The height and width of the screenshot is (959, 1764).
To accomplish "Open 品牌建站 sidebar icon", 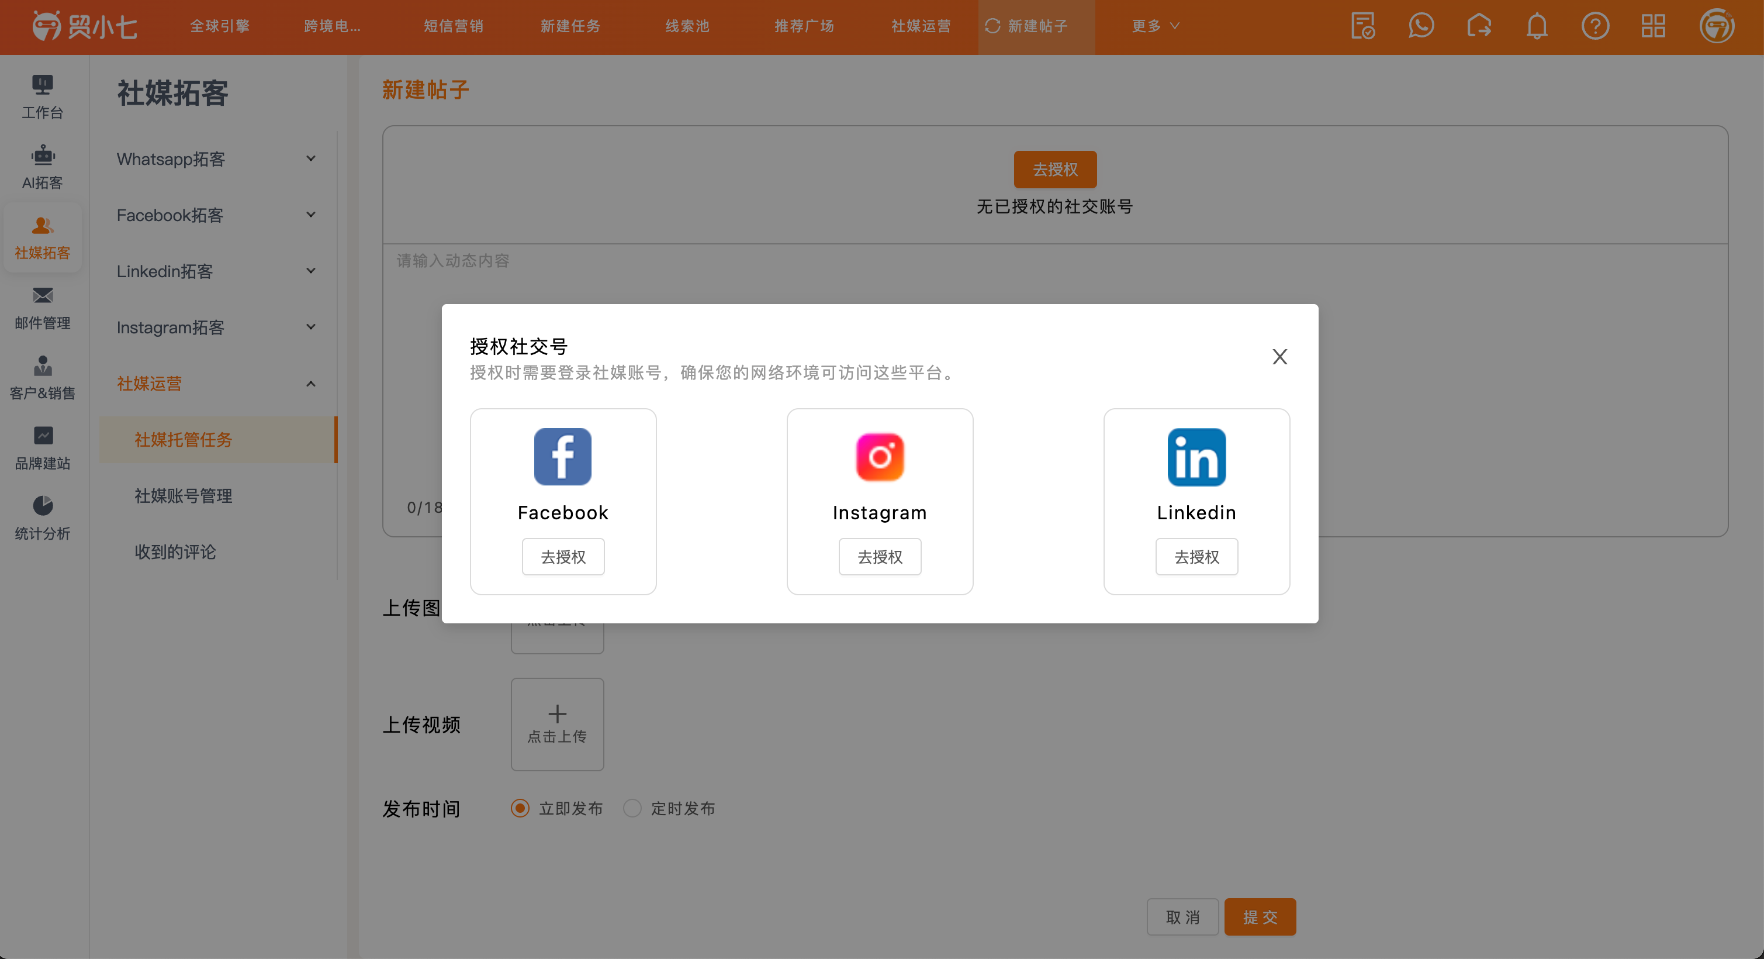I will pos(43,436).
